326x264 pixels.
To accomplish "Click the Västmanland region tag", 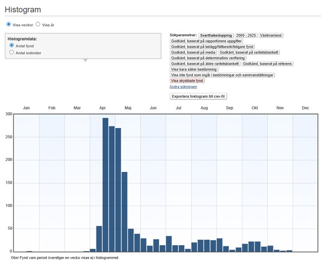I will (271, 35).
